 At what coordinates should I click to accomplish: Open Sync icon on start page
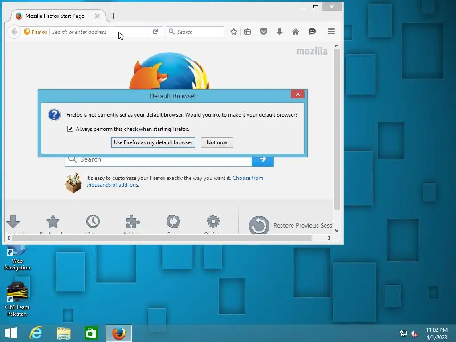173,222
